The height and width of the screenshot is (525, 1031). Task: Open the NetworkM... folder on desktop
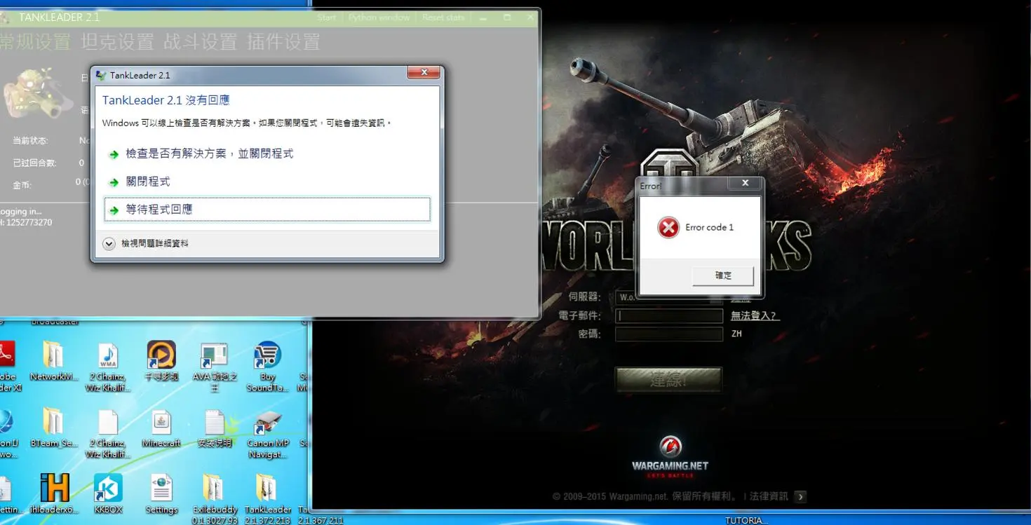click(53, 360)
